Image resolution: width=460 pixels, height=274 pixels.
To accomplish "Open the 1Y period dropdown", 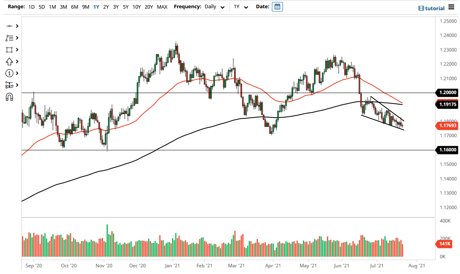I will coord(241,7).
